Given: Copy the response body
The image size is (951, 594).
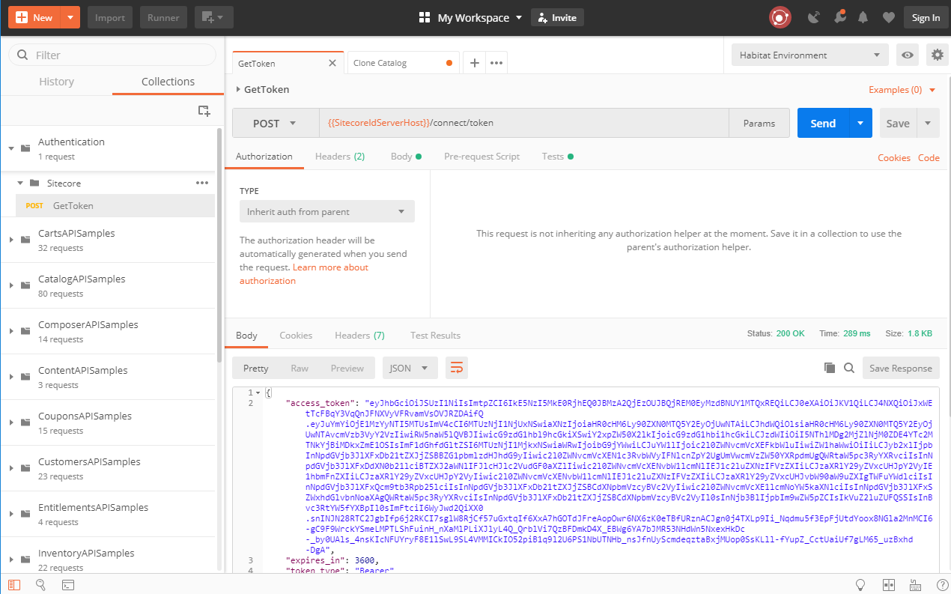Looking at the screenshot, I should point(829,367).
